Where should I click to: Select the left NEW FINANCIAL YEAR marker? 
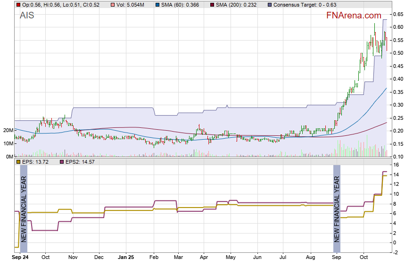(24, 209)
